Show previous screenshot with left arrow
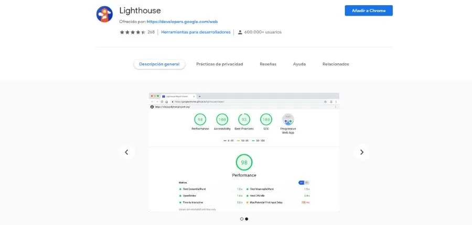This screenshot has width=472, height=225. pos(126,152)
